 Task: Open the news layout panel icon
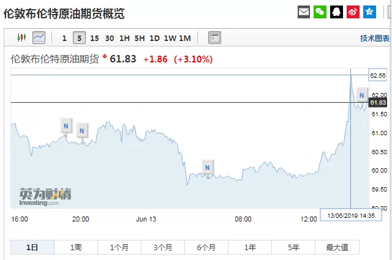point(214,38)
